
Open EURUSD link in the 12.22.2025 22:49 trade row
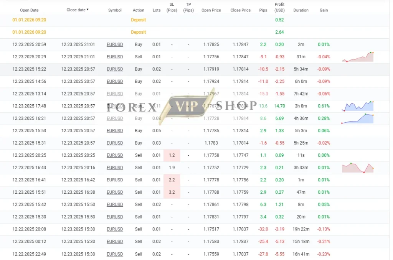[115, 254]
